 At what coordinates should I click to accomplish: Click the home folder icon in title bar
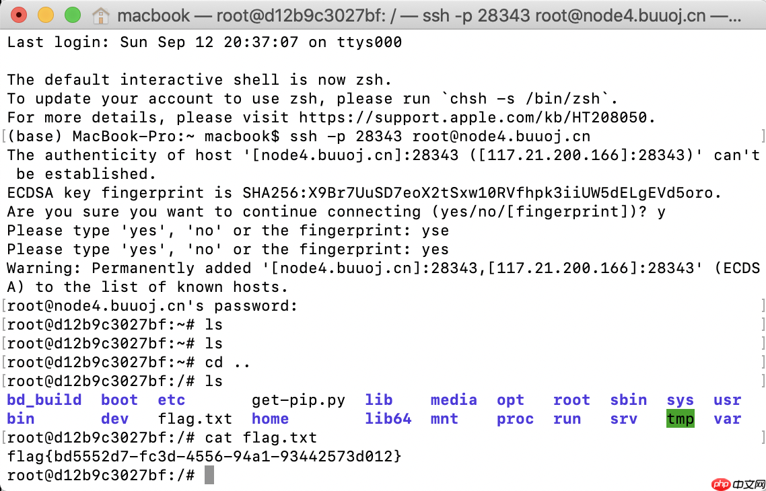tap(100, 15)
